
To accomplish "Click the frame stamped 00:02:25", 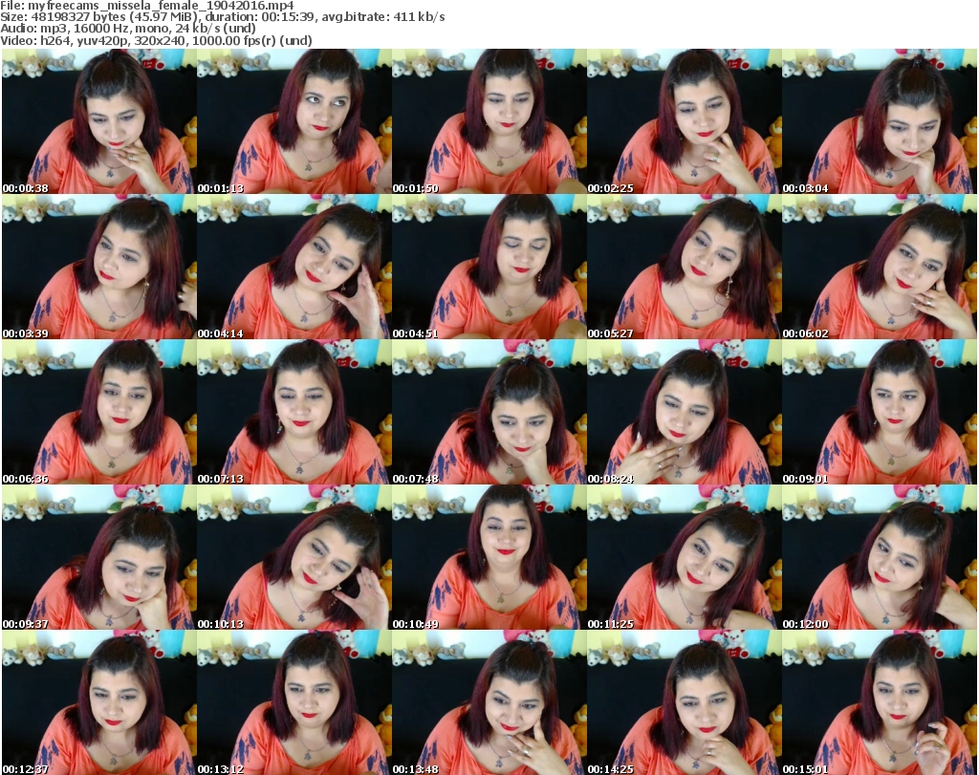I will point(685,121).
